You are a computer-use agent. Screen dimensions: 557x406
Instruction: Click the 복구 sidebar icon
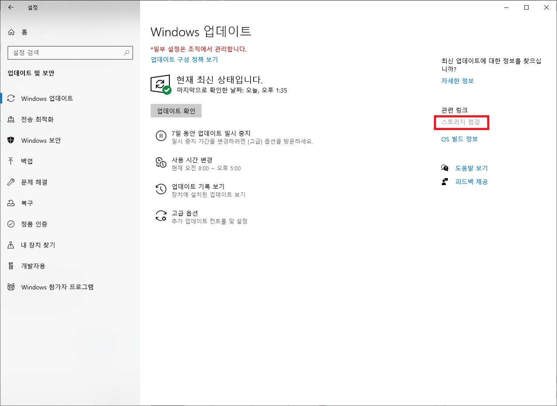12,203
